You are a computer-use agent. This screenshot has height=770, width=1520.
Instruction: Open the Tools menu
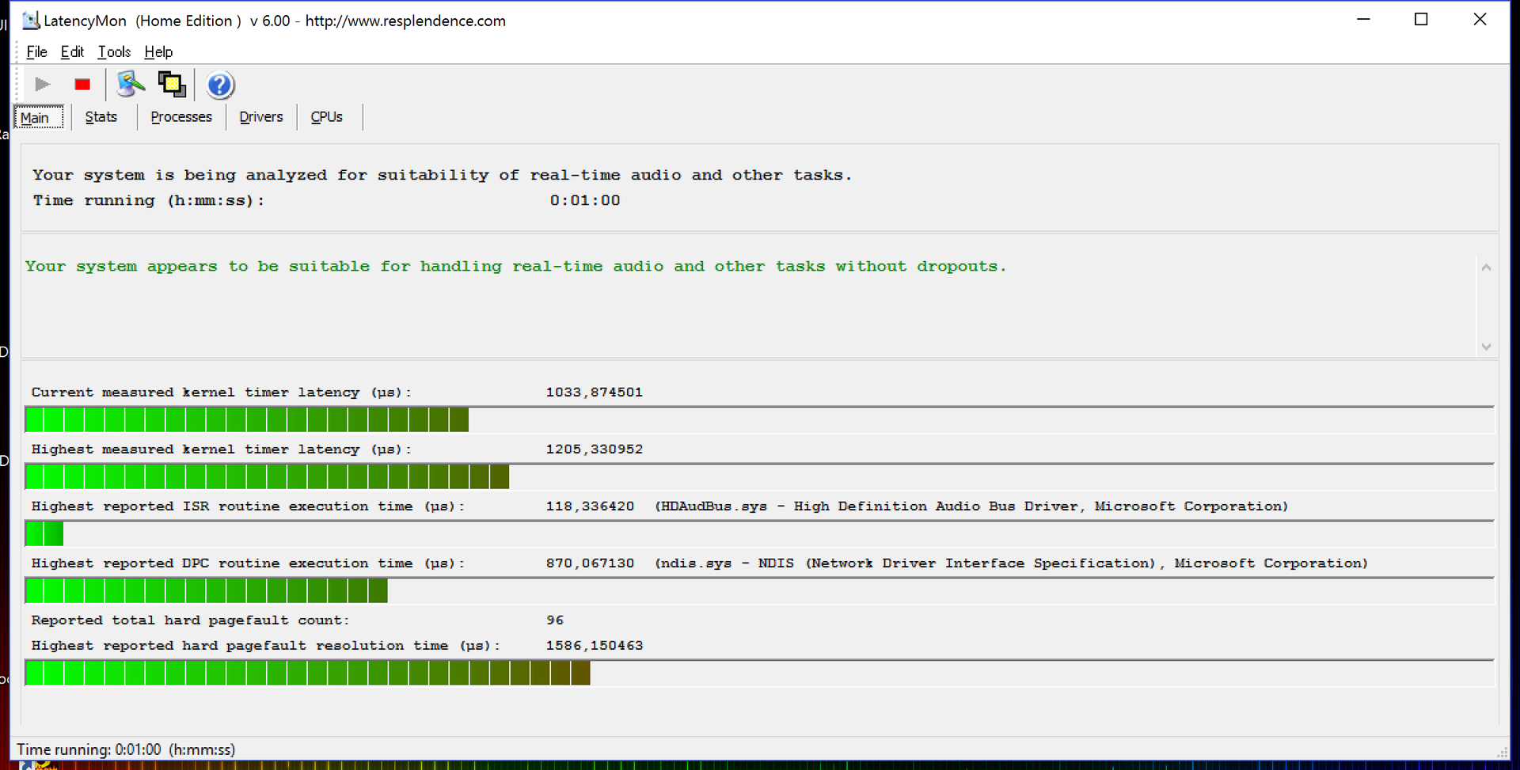point(114,51)
